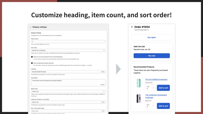The image size is (203, 114).
Task: Click the $887.48 USD amount text
Action: coord(139,47)
